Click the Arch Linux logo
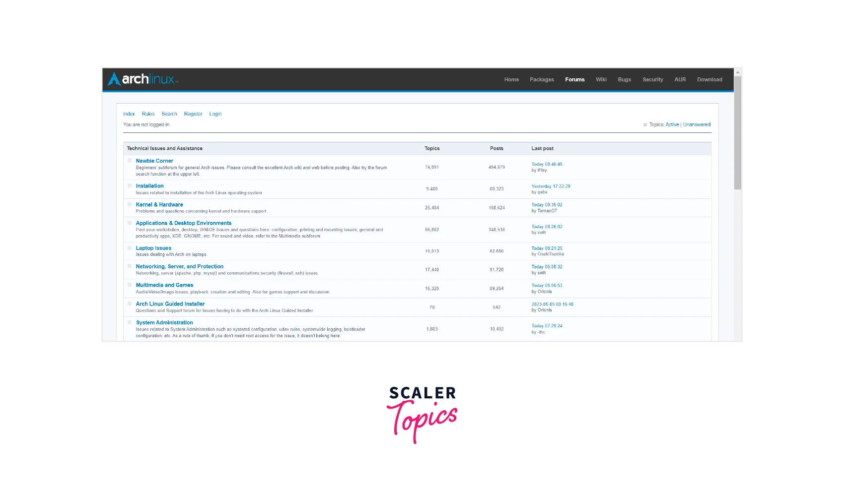The width and height of the screenshot is (844, 492). [x=141, y=79]
